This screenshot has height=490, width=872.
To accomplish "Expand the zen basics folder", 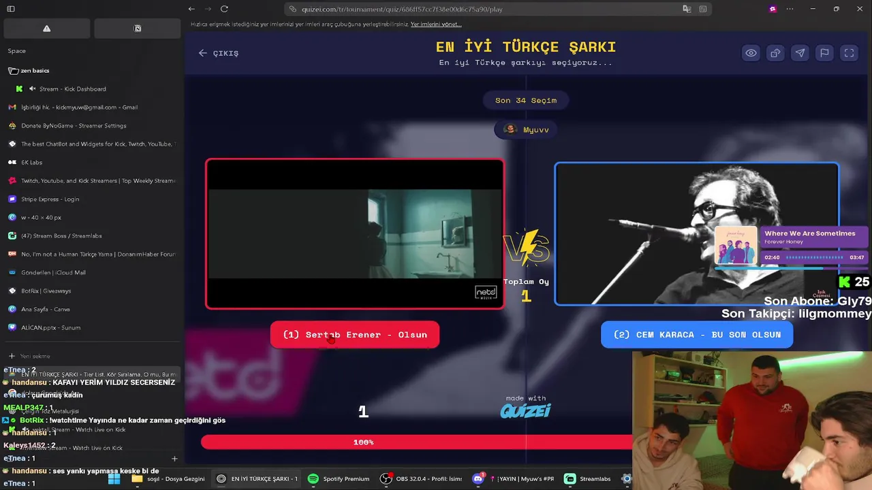I will (x=29, y=71).
